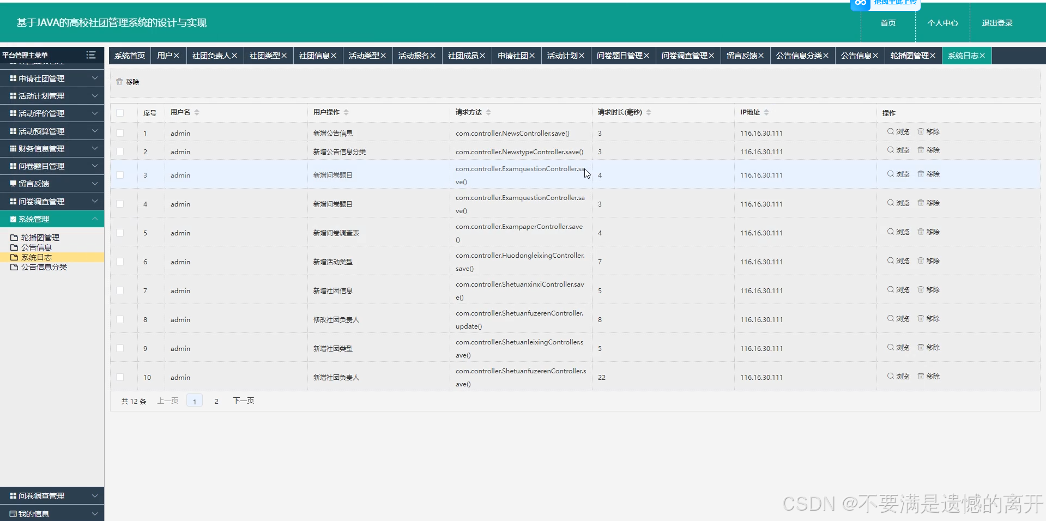Click the 浏览 magnifier in row 1
1046x521 pixels.
click(890, 131)
